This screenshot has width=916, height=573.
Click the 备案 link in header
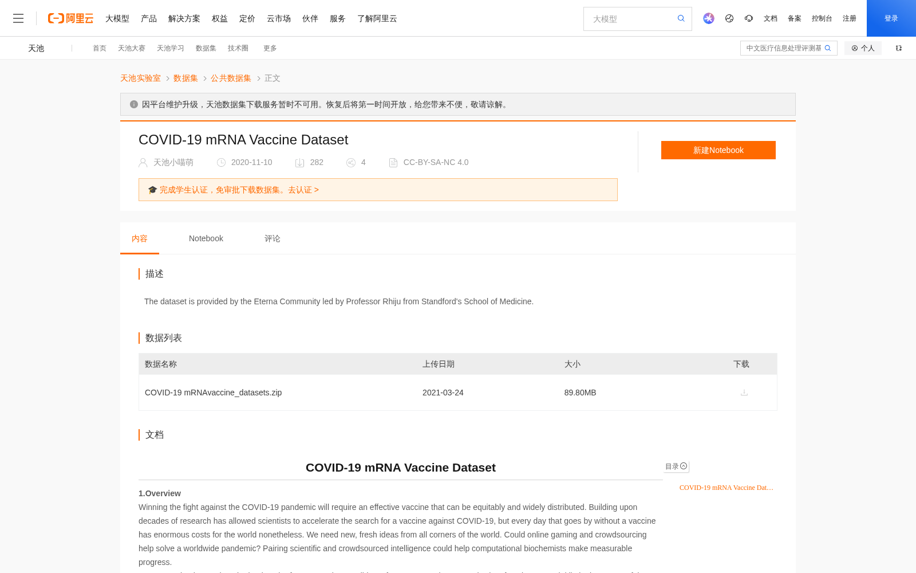[x=795, y=18]
